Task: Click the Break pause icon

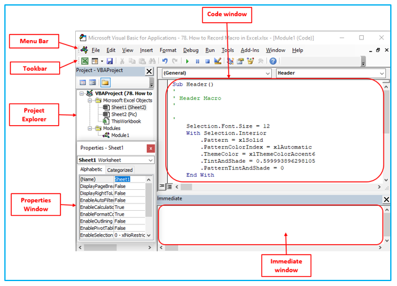Action: coord(197,61)
